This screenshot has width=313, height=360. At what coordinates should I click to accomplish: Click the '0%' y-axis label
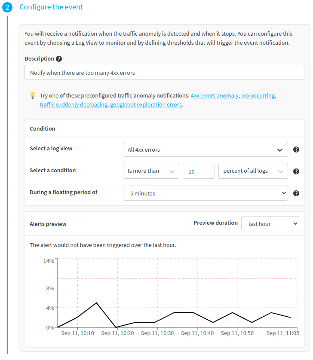pyautogui.click(x=50, y=328)
